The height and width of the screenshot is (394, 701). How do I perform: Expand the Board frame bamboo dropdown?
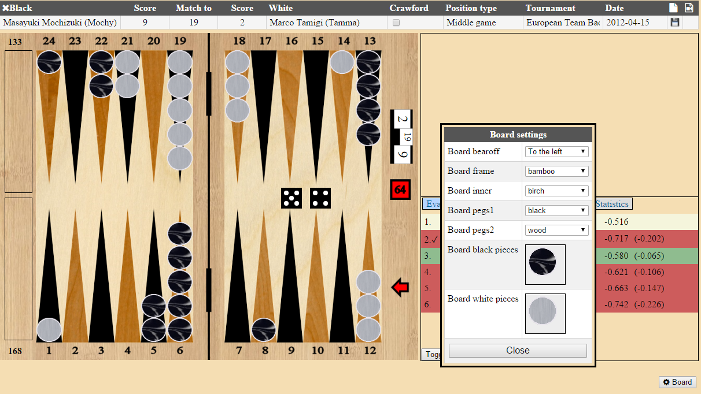(x=556, y=171)
